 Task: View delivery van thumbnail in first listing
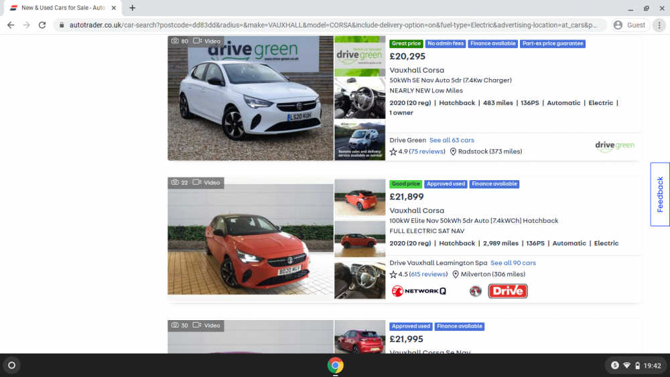[360, 140]
